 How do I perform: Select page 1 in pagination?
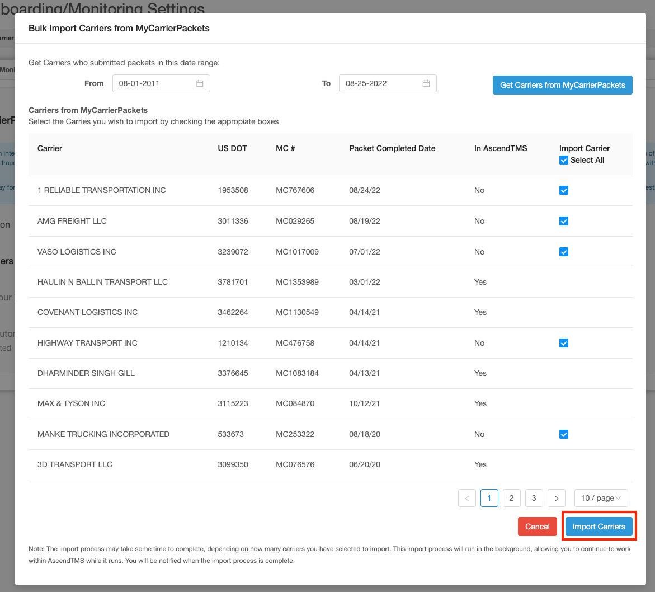tap(489, 498)
